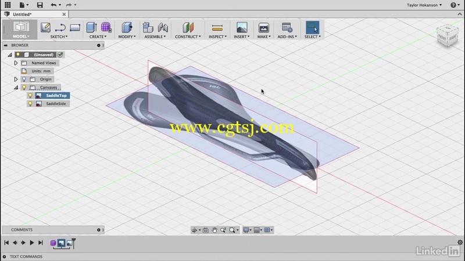Play the design timeline
The image size is (465, 261).
point(32,242)
